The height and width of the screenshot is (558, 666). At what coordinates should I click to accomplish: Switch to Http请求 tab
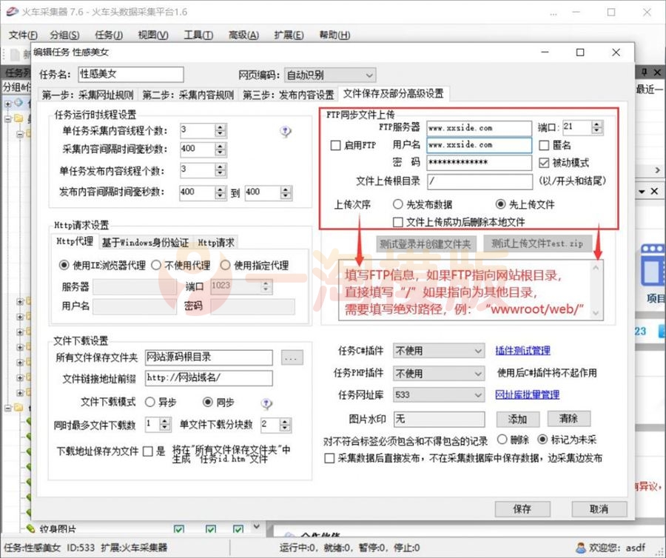pyautogui.click(x=216, y=243)
